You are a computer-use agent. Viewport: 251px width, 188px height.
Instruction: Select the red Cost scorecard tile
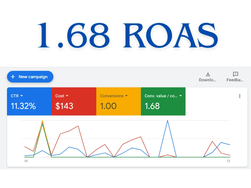tap(74, 101)
